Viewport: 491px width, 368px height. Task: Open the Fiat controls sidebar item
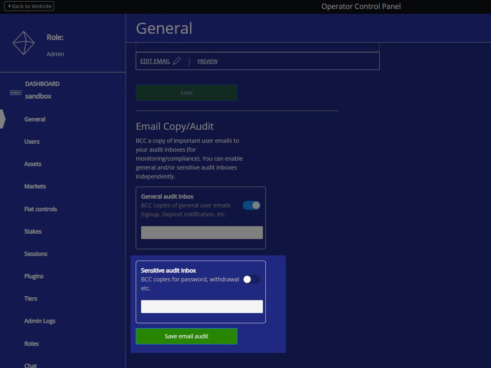tap(41, 209)
